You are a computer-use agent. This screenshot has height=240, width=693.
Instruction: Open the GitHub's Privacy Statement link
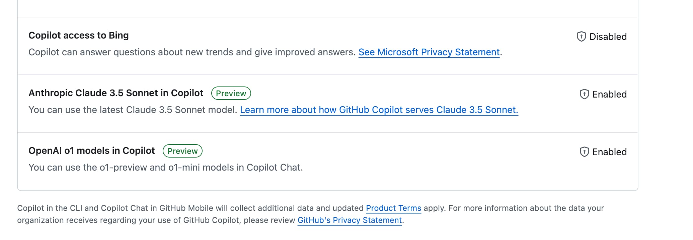click(x=350, y=220)
